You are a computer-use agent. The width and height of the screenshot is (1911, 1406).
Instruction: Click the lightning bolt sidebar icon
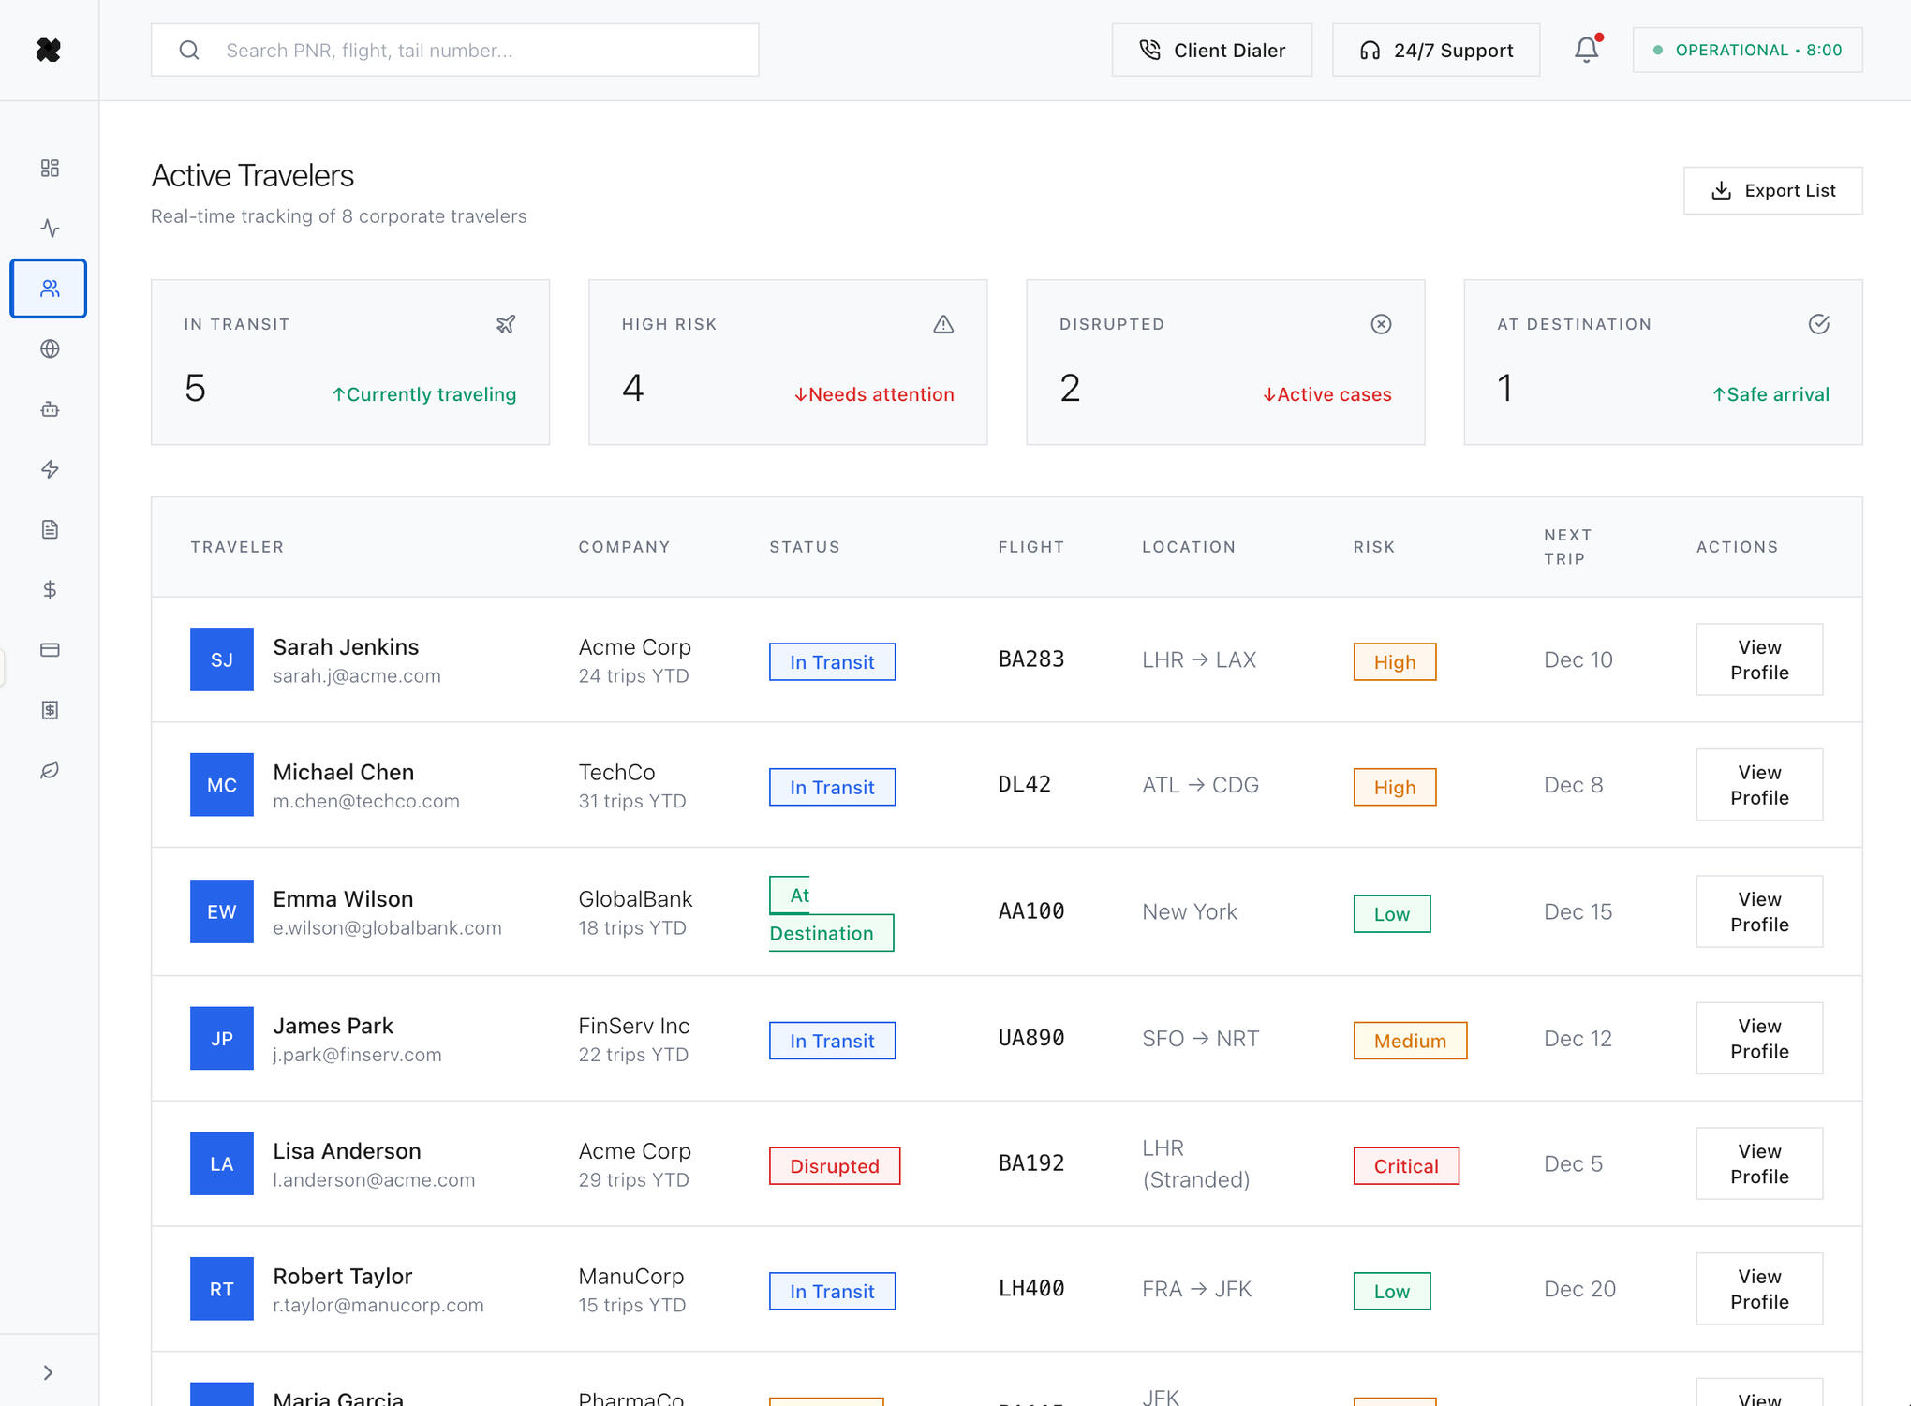pos(50,469)
